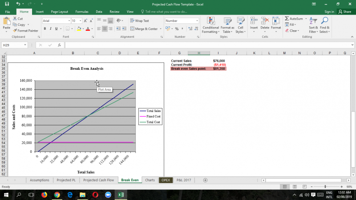Toggle bold formatting

[44, 29]
